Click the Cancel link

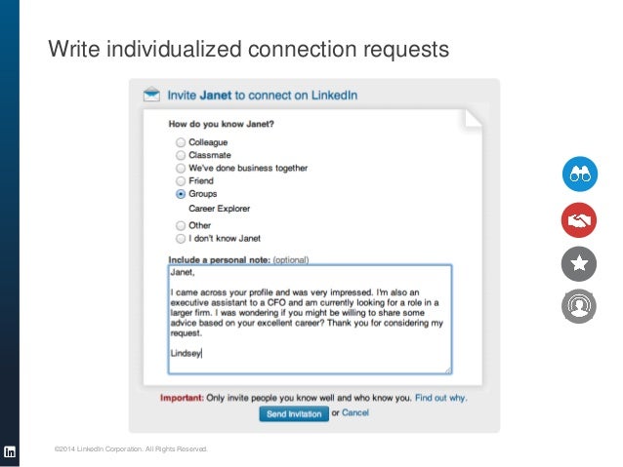coord(355,413)
